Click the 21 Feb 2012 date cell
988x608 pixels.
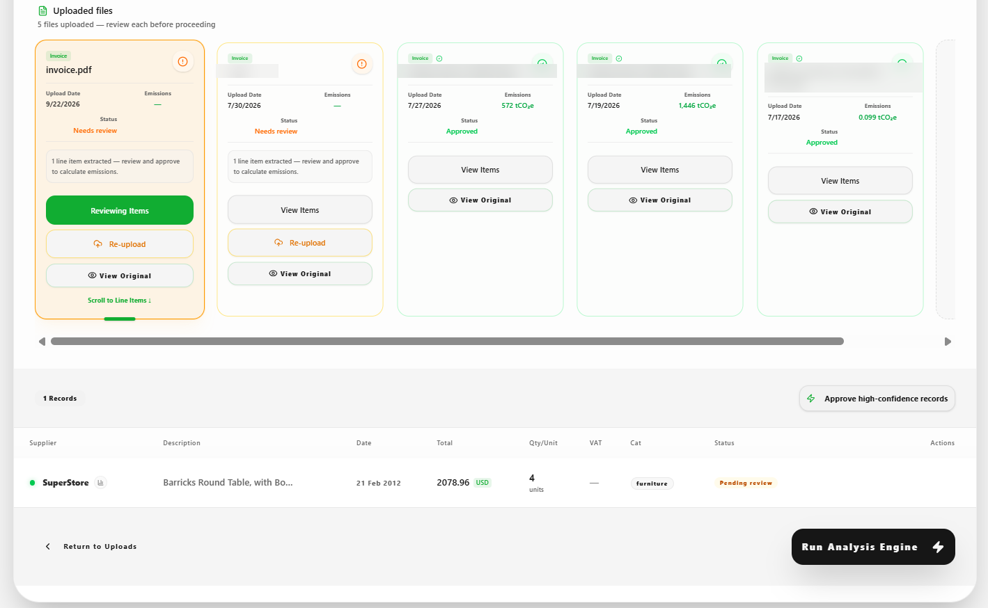pyautogui.click(x=379, y=483)
